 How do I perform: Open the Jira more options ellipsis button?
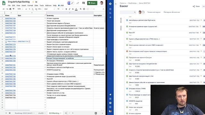click(203, 6)
